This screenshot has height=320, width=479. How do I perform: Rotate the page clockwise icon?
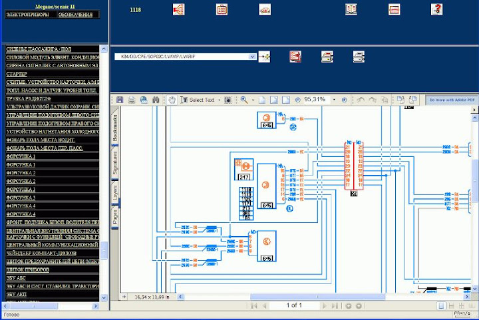pyautogui.click(x=400, y=100)
